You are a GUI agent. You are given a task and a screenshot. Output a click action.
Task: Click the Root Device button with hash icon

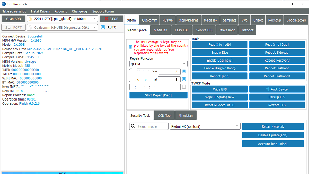pos(277,89)
